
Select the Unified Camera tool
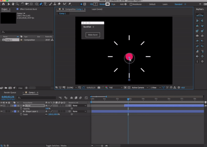coord(27,4)
